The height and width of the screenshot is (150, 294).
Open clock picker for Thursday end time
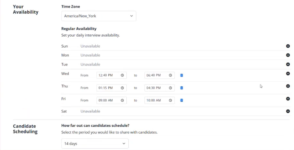pos(170,88)
